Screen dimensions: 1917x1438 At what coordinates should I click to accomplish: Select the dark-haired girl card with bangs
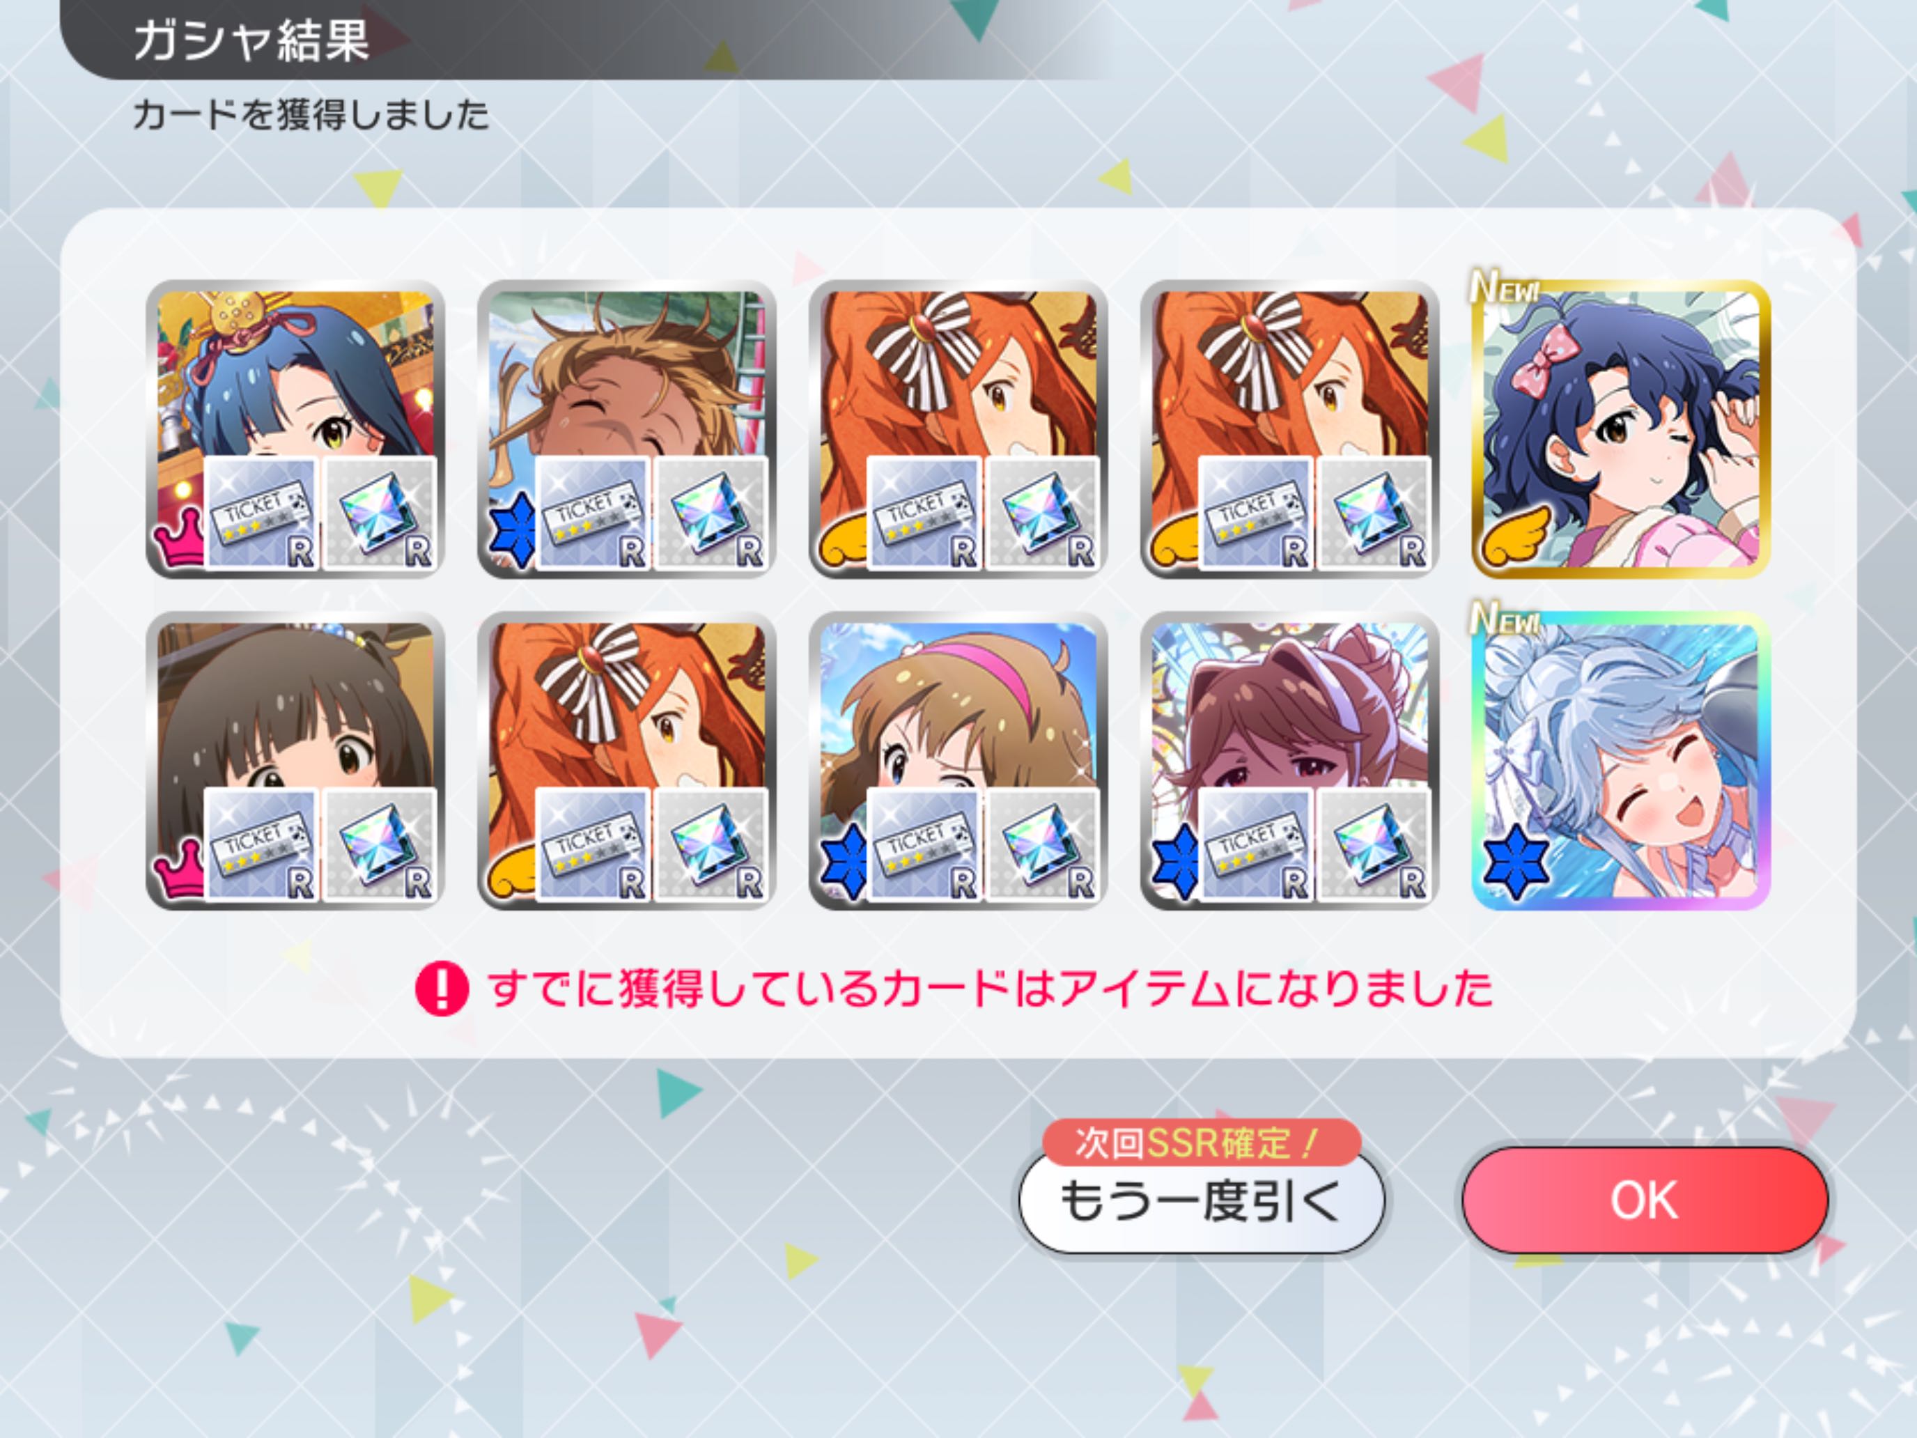pos(295,761)
